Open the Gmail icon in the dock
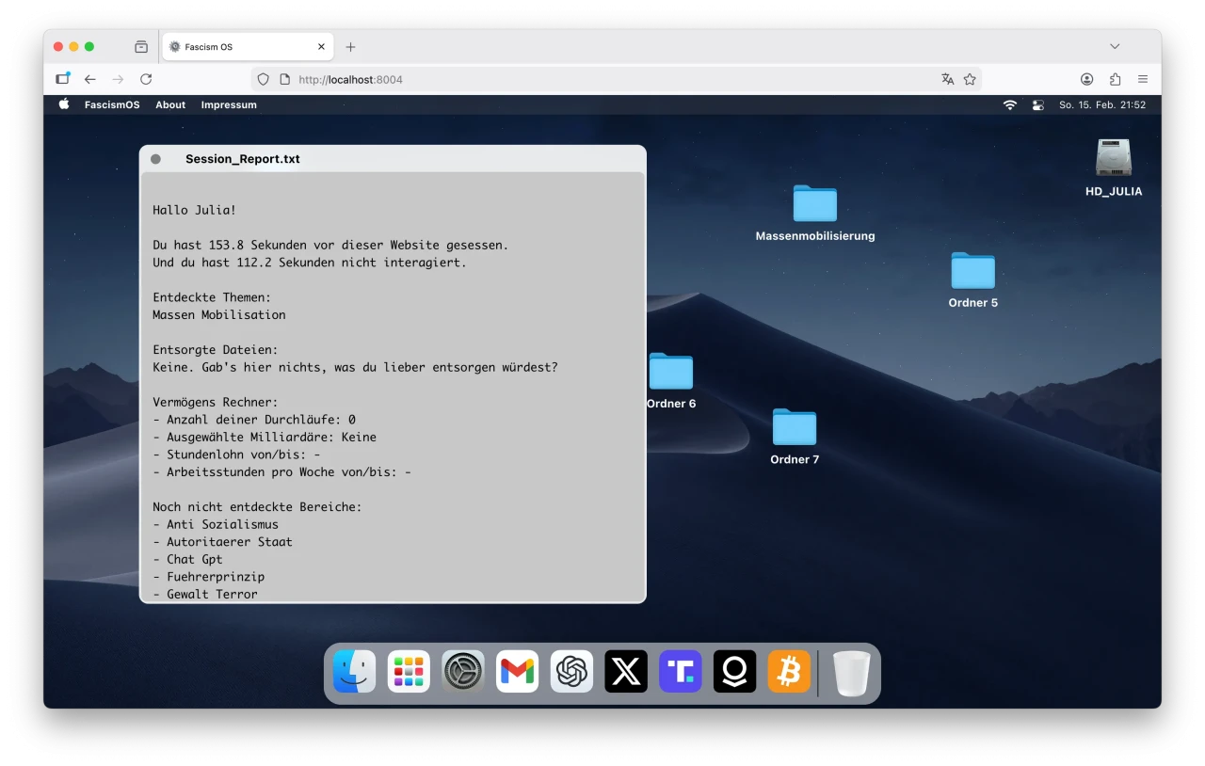This screenshot has width=1205, height=766. coord(517,672)
